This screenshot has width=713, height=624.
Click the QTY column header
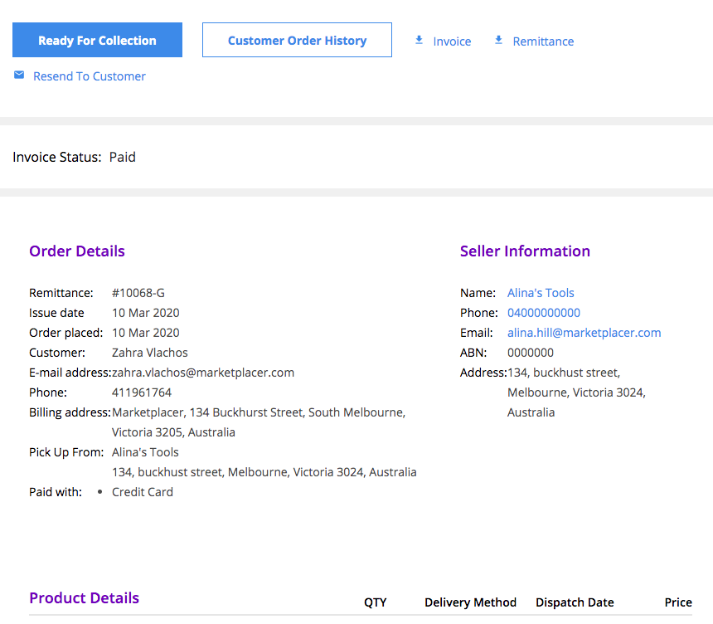point(375,602)
